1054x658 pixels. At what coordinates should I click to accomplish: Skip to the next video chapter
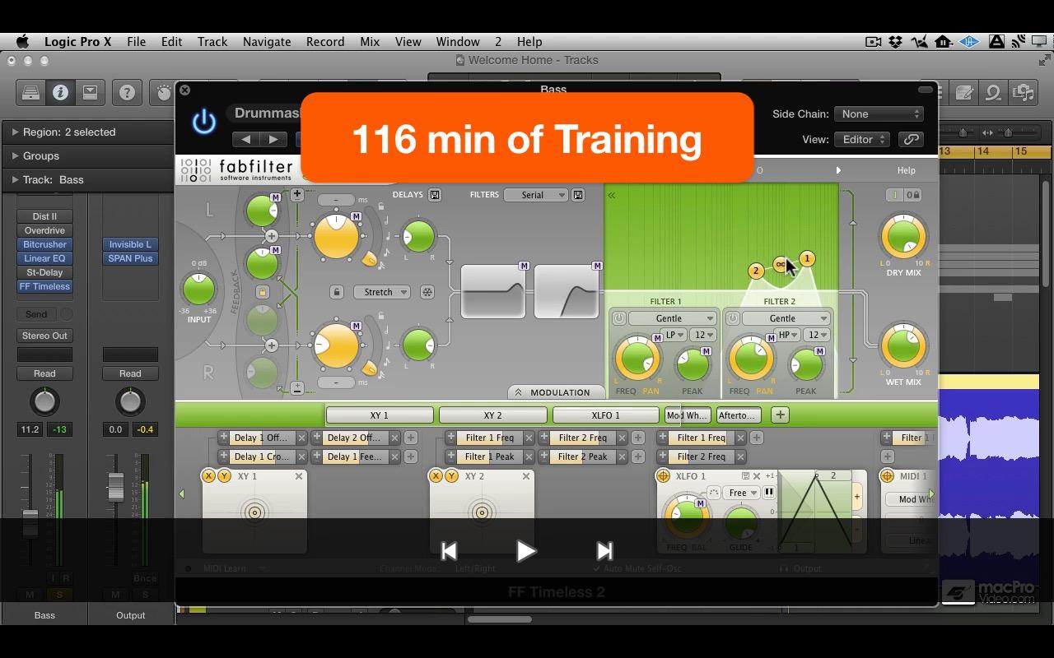[604, 551]
